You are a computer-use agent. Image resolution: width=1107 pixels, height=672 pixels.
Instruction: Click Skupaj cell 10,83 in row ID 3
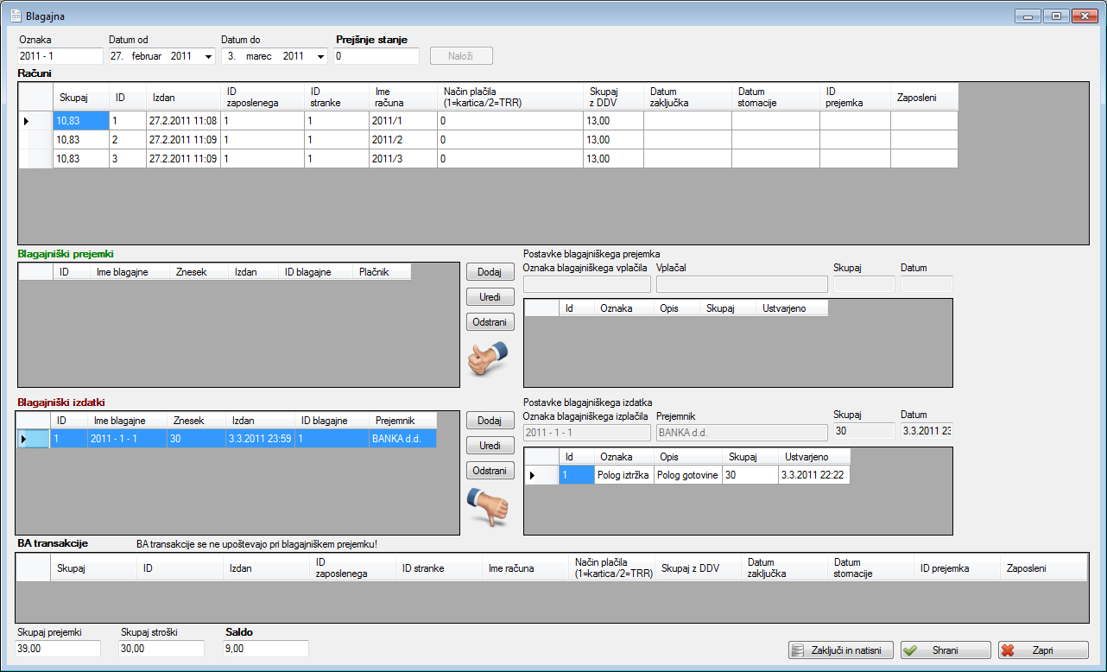(x=81, y=159)
